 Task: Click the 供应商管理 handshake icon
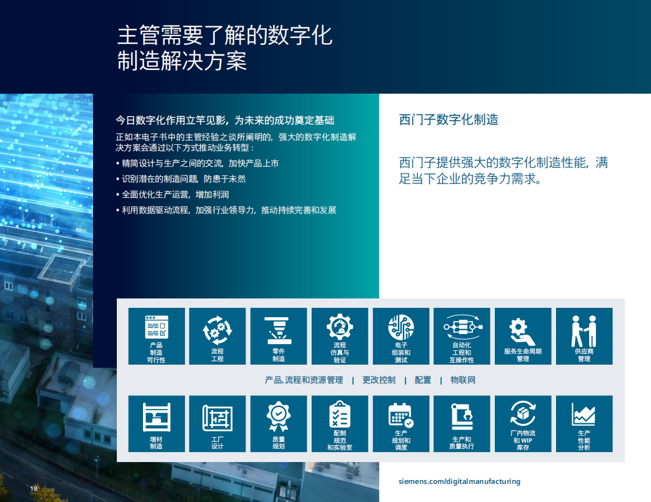coord(584,336)
